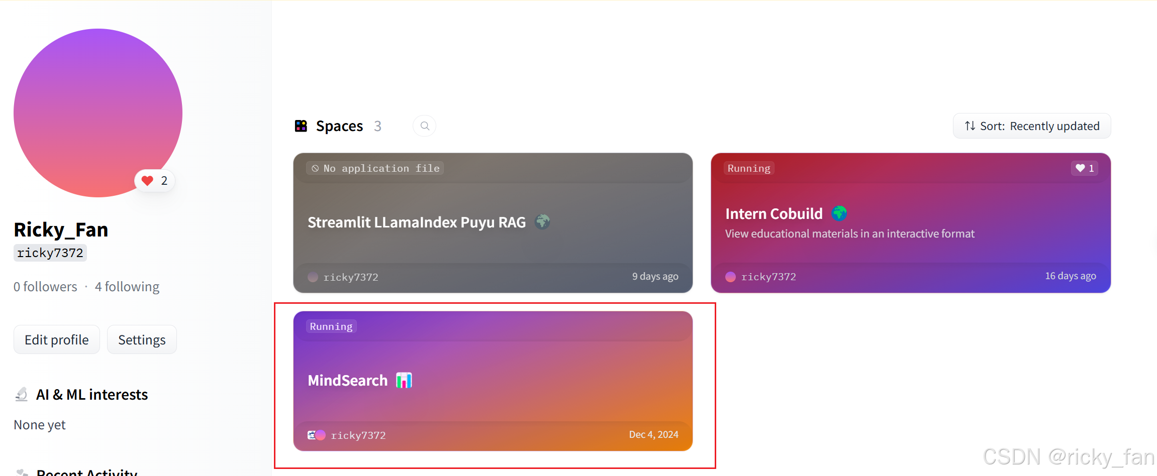This screenshot has height=476, width=1157.
Task: Click ricky7372 author name on Intern Cobuild card
Action: click(x=768, y=277)
